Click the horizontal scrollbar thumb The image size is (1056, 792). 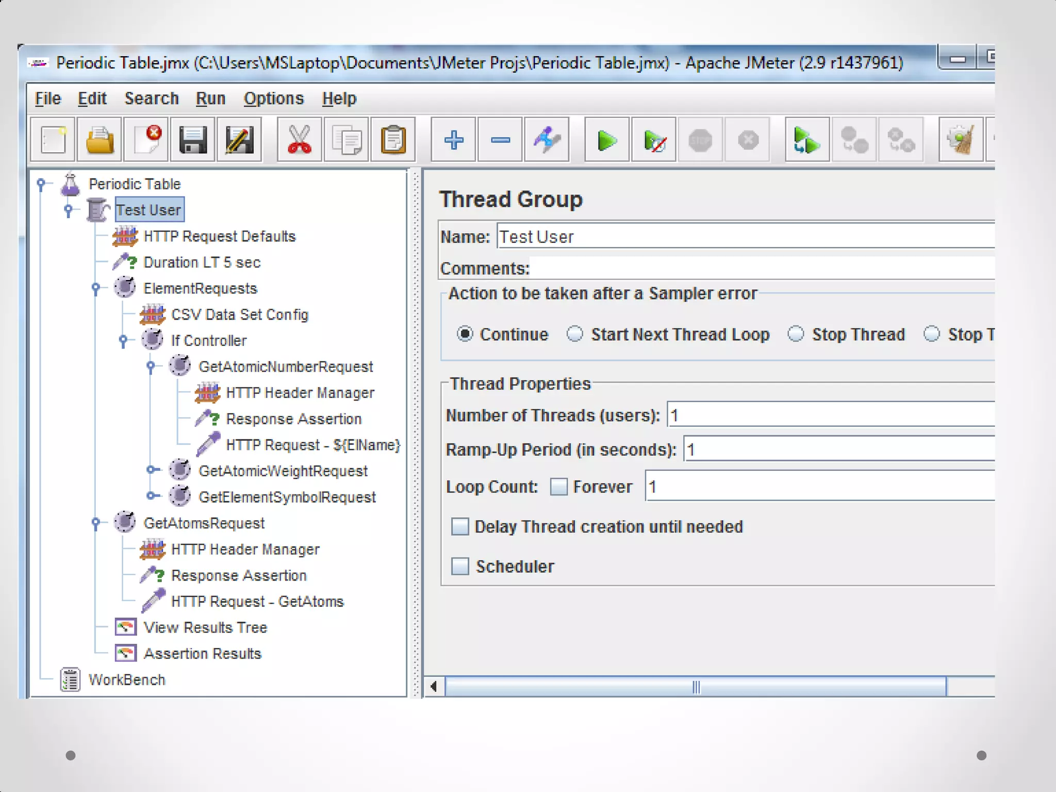click(695, 687)
